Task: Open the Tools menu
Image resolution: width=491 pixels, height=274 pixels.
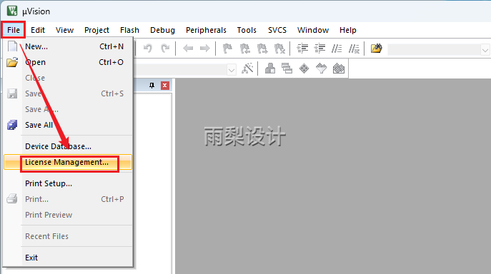Action: [x=247, y=30]
